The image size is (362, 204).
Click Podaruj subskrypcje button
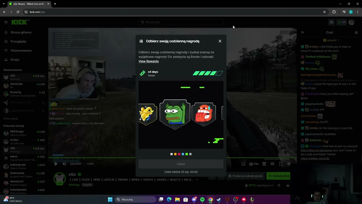click(x=245, y=176)
